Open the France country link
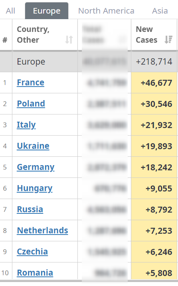Image resolution: width=178 pixels, height=286 pixels. click(30, 83)
